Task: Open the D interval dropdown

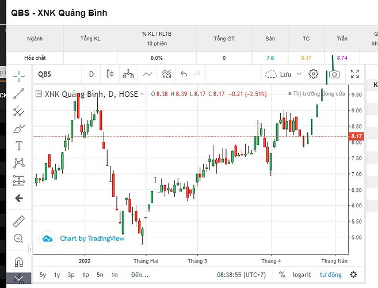Action: (91, 74)
